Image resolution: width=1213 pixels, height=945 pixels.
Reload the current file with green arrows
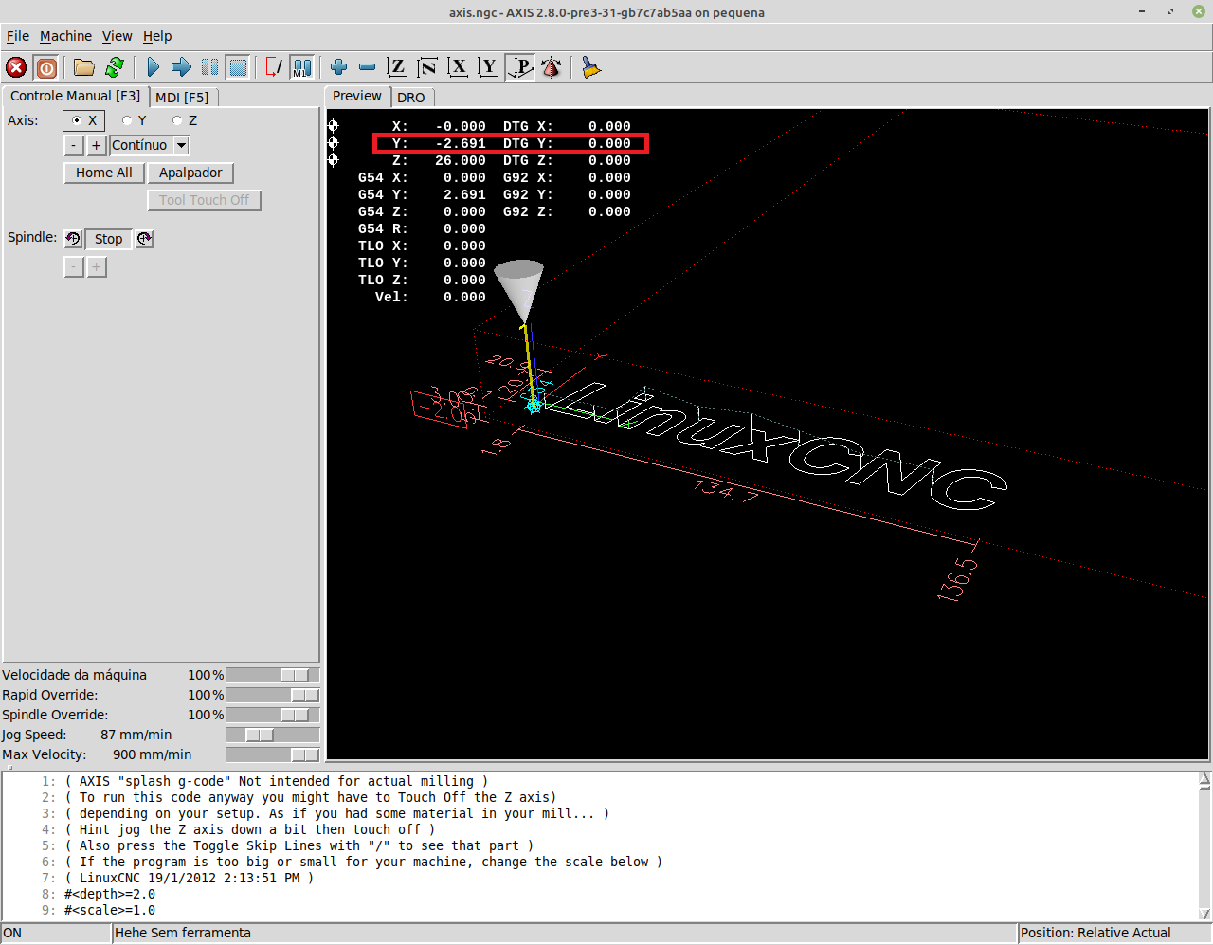point(115,67)
